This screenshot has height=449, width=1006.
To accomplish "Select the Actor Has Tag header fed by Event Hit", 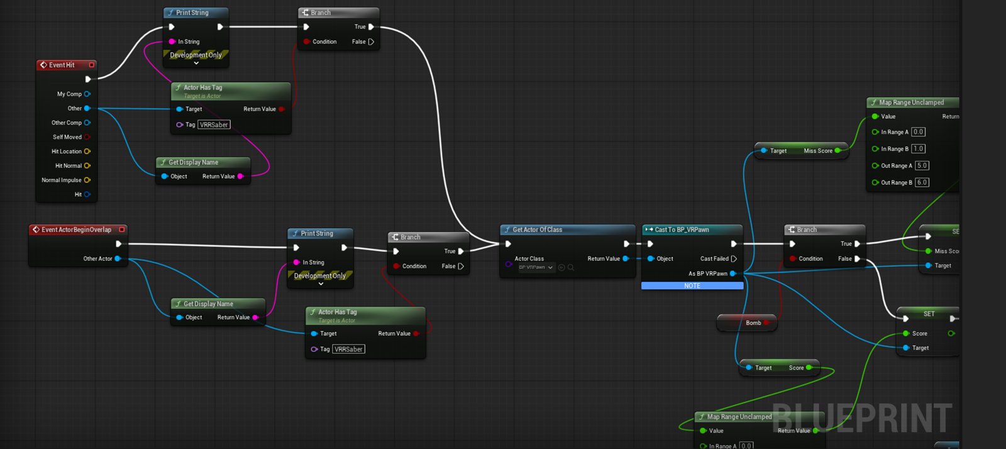I will pos(231,91).
